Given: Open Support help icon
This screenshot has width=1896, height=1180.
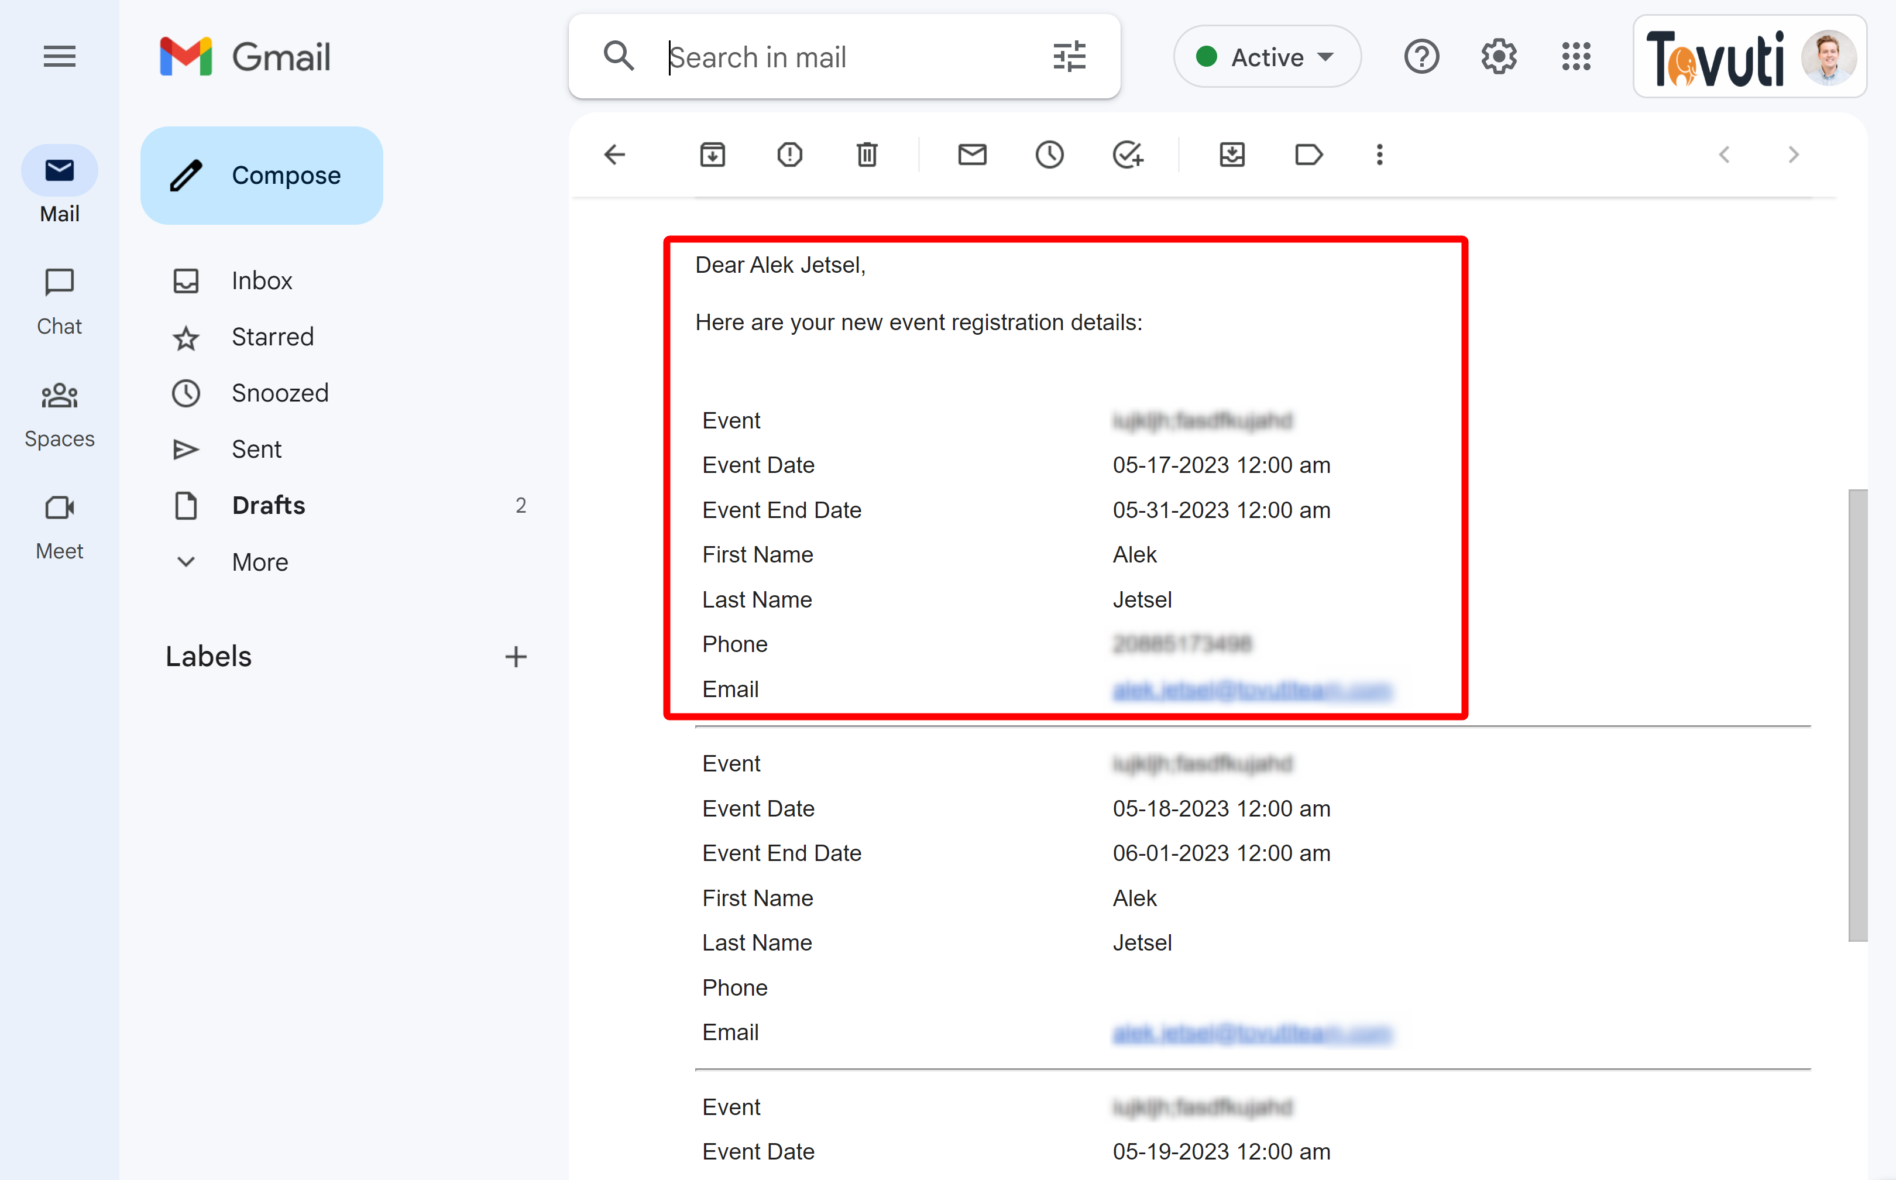Looking at the screenshot, I should pyautogui.click(x=1421, y=57).
